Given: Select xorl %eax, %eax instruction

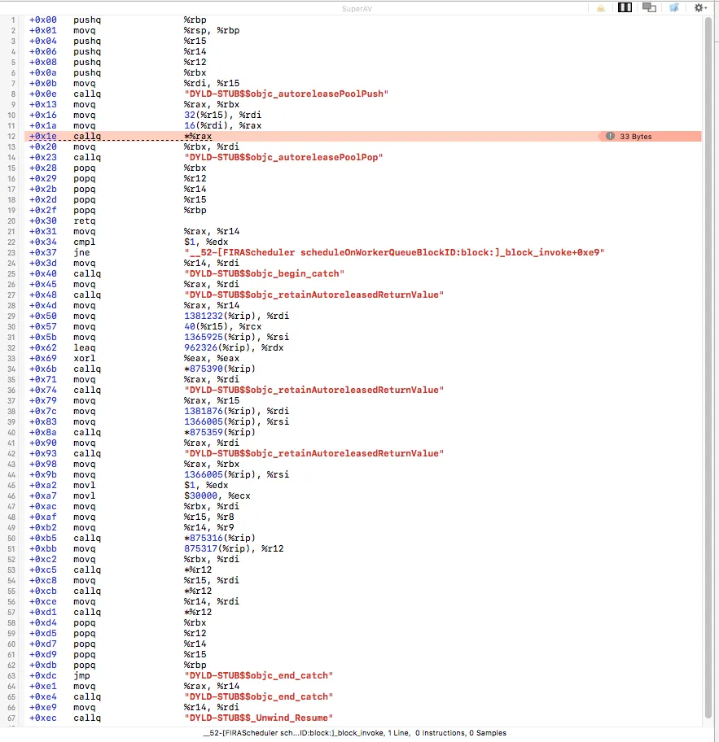Looking at the screenshot, I should click(x=363, y=358).
